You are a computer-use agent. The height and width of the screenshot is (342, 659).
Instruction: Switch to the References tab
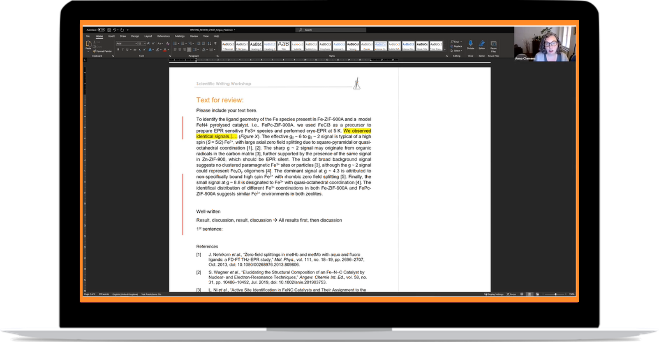tap(164, 36)
